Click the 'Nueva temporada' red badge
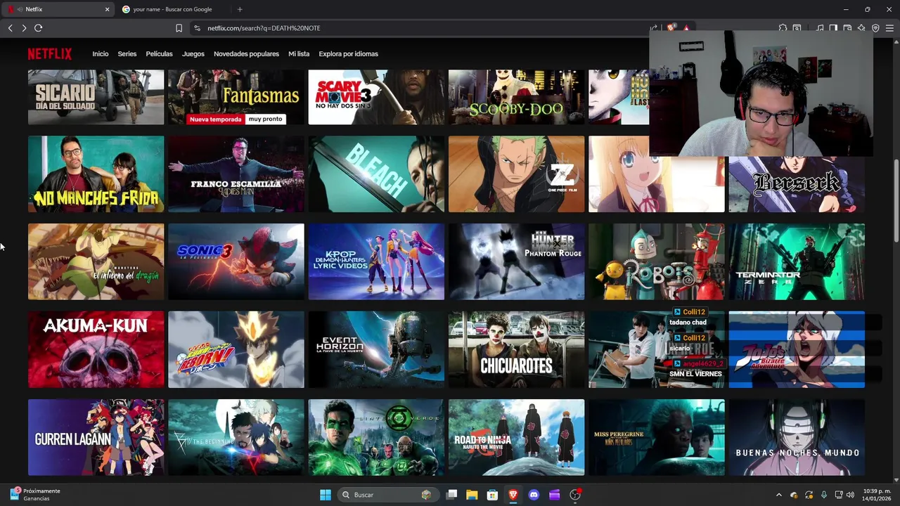The image size is (900, 506). click(215, 119)
